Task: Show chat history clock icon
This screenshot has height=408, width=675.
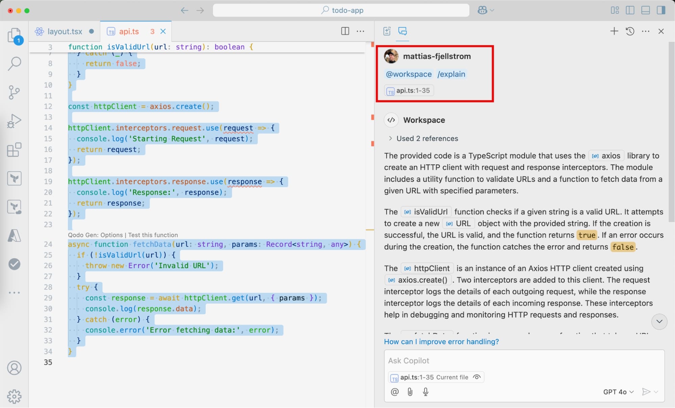Action: click(630, 31)
